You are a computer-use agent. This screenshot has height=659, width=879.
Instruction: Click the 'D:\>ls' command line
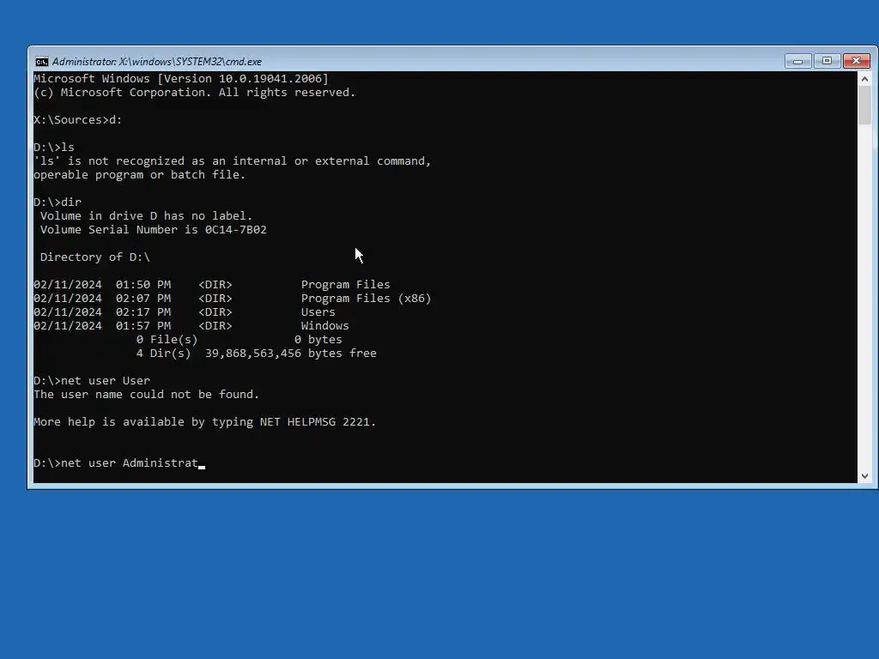click(x=54, y=148)
